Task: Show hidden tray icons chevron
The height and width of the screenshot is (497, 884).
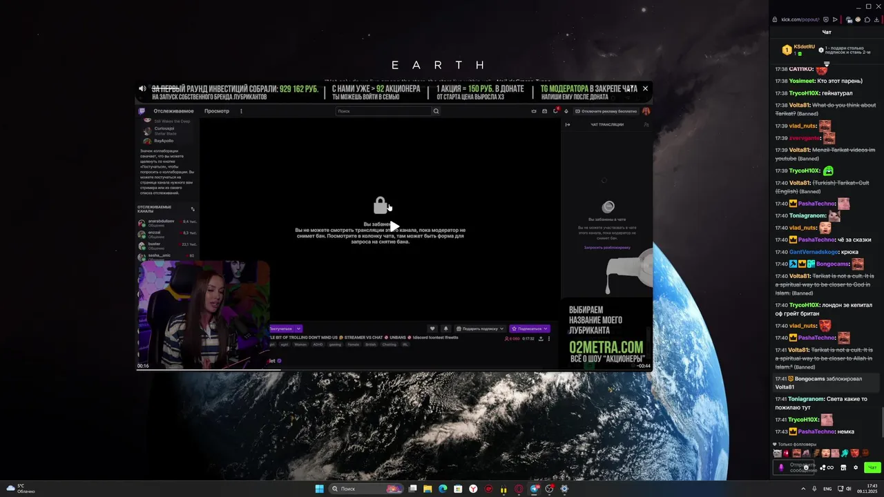Action: [x=803, y=489]
